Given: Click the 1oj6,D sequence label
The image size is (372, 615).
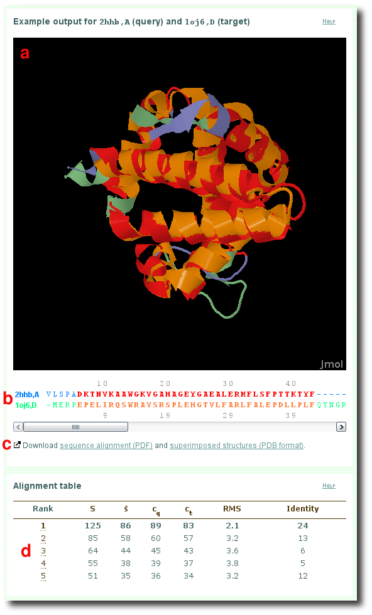Looking at the screenshot, I should click(x=26, y=405).
